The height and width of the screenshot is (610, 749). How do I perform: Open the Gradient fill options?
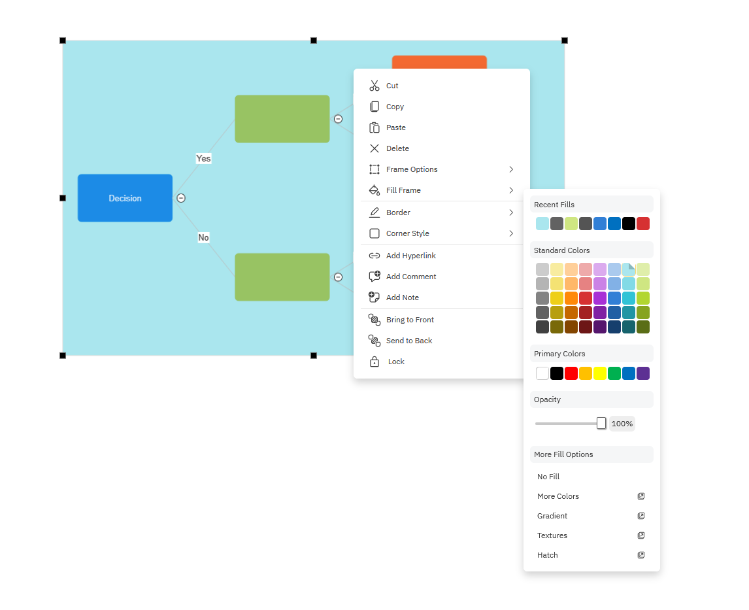(x=552, y=516)
